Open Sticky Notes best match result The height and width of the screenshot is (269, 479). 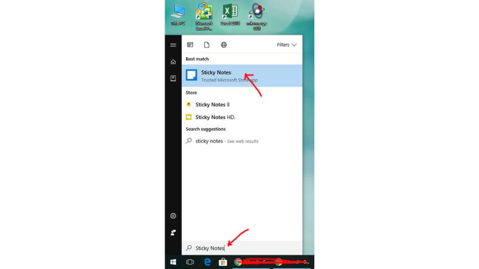[x=242, y=76]
